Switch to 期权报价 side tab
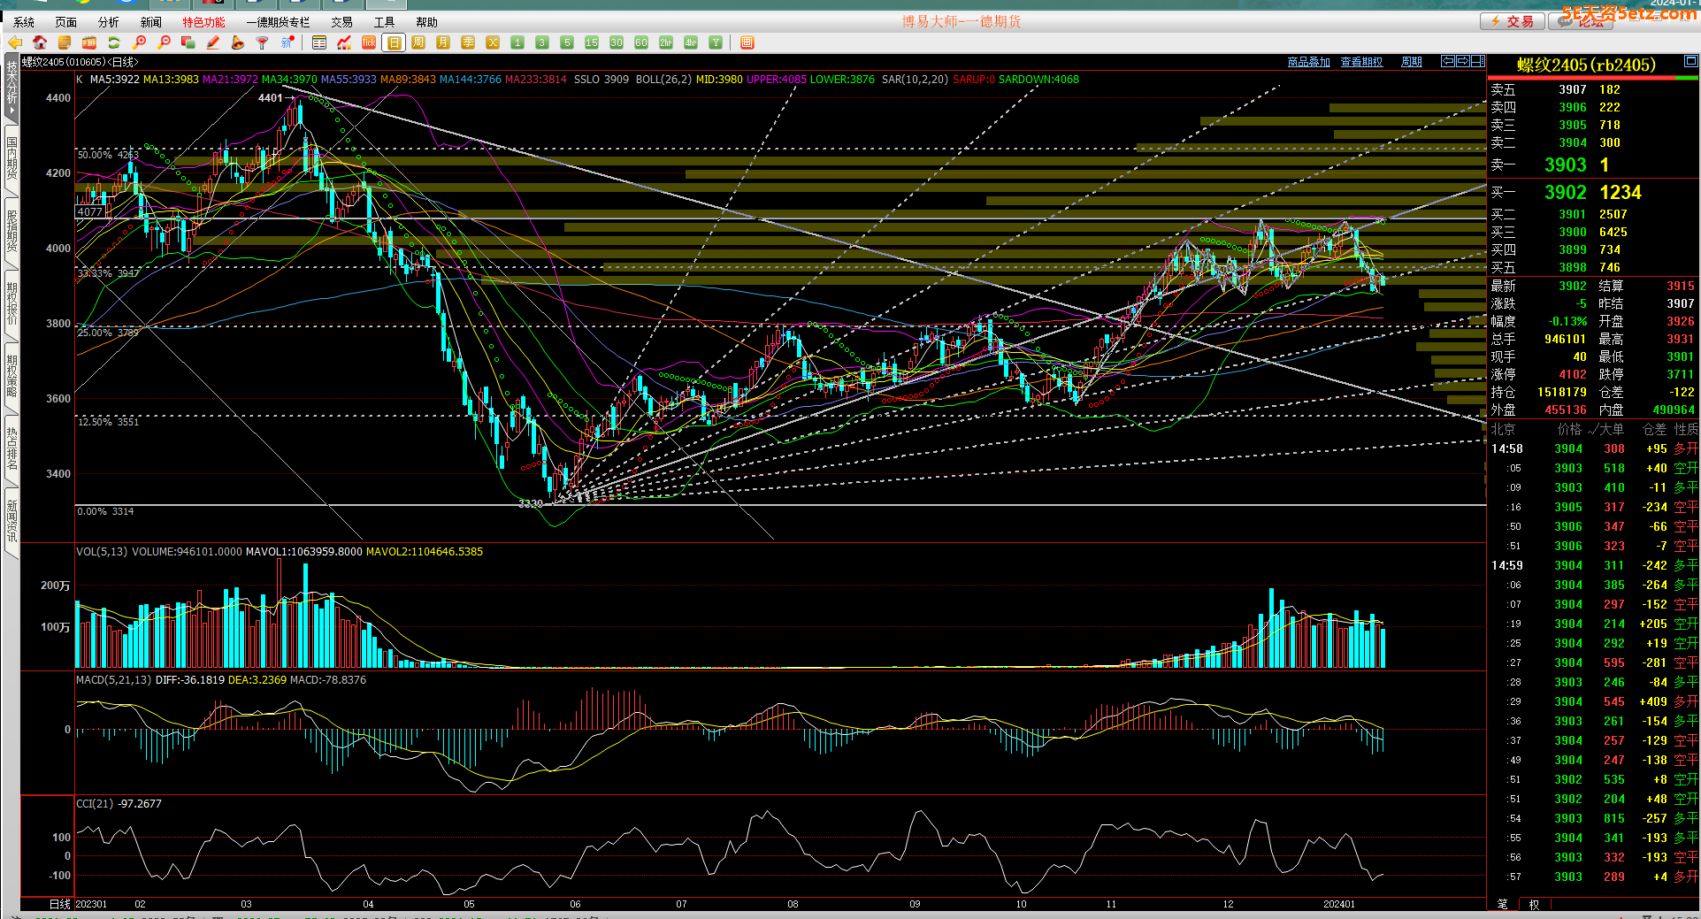 pyautogui.click(x=11, y=304)
